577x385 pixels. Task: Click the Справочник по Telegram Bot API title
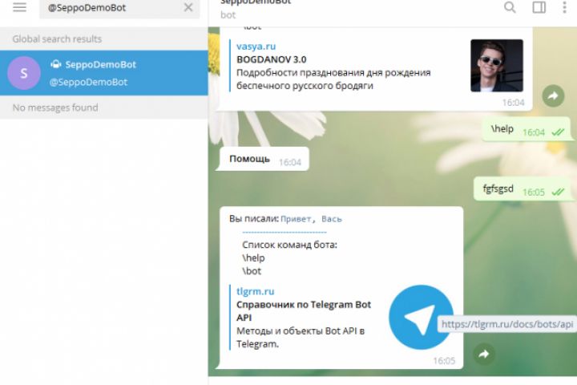click(304, 311)
